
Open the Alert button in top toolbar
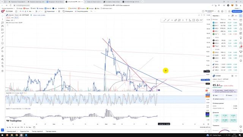tap(68, 11)
